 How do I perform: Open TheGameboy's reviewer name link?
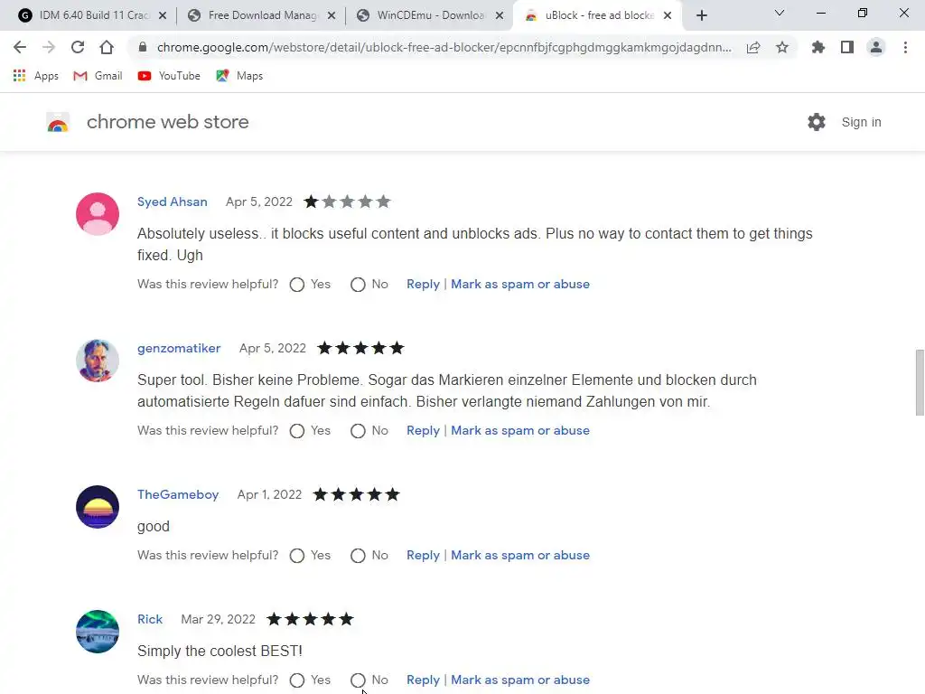point(178,494)
